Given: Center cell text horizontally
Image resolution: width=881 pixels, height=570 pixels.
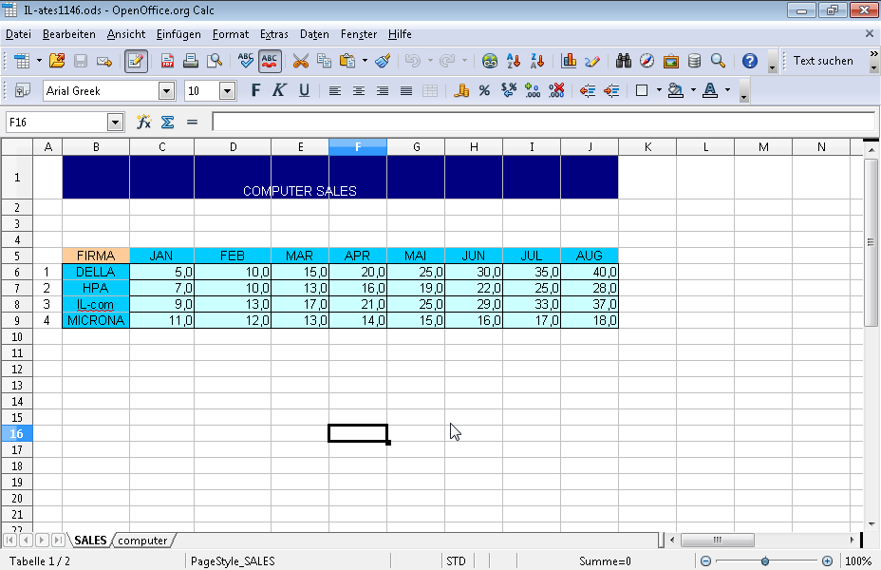Looking at the screenshot, I should click(359, 90).
